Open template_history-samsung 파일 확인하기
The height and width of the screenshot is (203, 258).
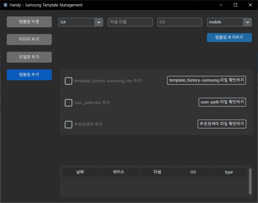pyautogui.click(x=206, y=80)
